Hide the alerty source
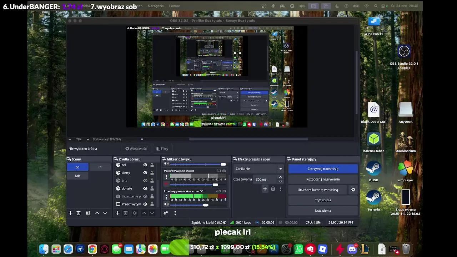The height and width of the screenshot is (257, 457). pos(145,173)
